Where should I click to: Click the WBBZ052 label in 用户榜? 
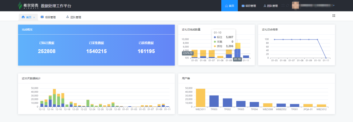coord(281,109)
